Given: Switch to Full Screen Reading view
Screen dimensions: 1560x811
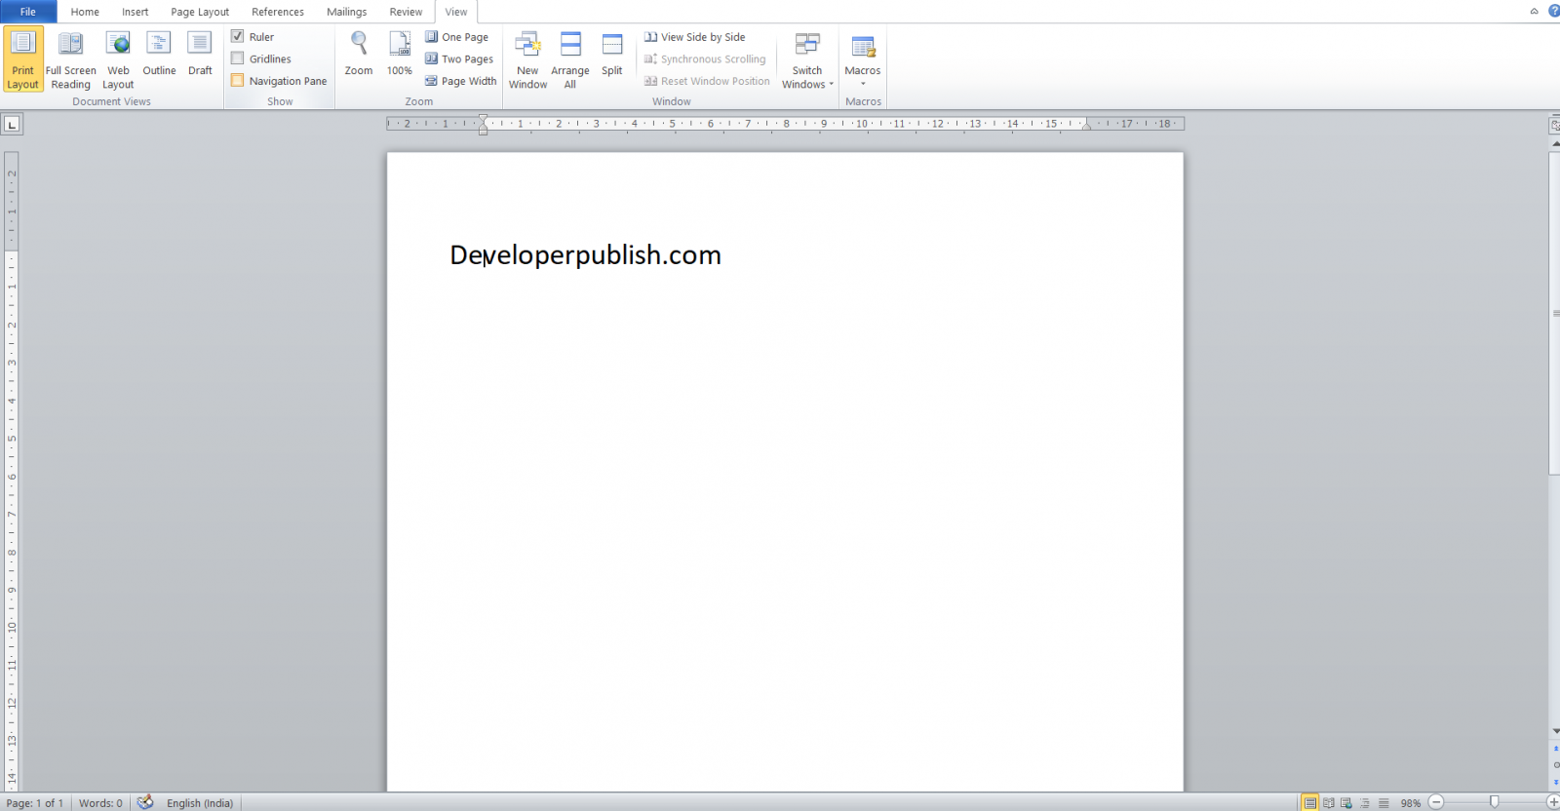Looking at the screenshot, I should (x=71, y=59).
